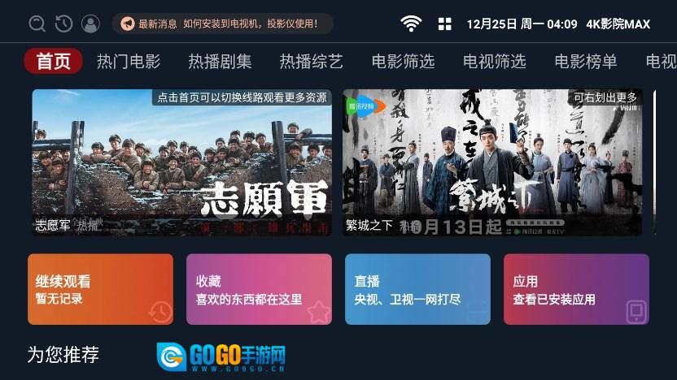The image size is (677, 380).
Task: Open the four-square apps grid icon
Action: pyautogui.click(x=445, y=24)
